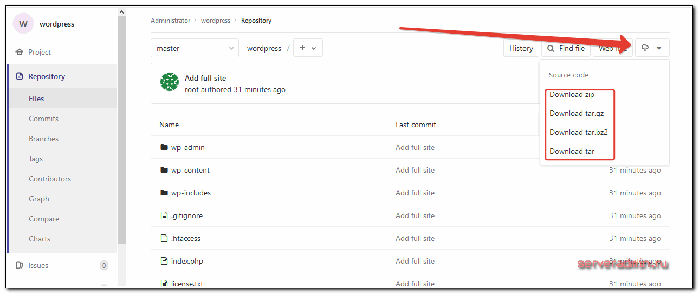Click the scroll-up arrow of sidebar scrollbar
The width and height of the screenshot is (699, 294).
click(x=121, y=12)
